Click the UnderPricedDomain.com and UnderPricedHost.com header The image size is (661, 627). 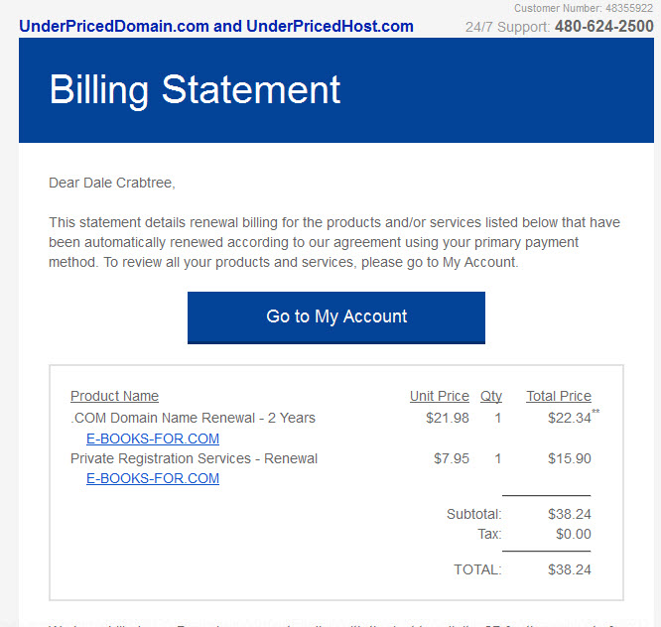[x=216, y=26]
